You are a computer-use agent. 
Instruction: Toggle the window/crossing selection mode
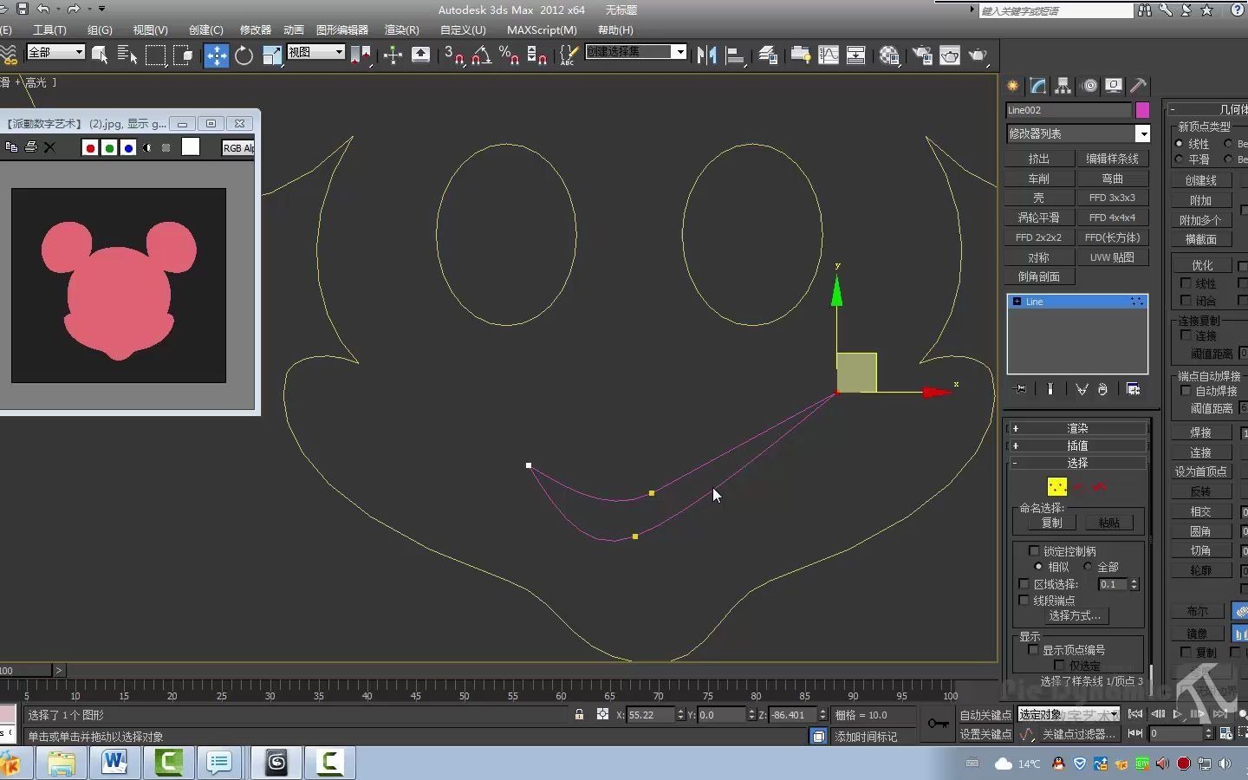coord(183,55)
